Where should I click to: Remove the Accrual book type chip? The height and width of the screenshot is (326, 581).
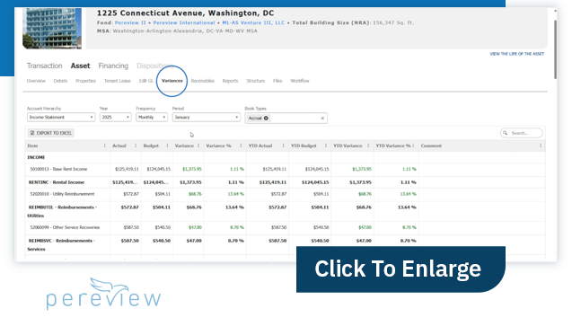pyautogui.click(x=266, y=119)
